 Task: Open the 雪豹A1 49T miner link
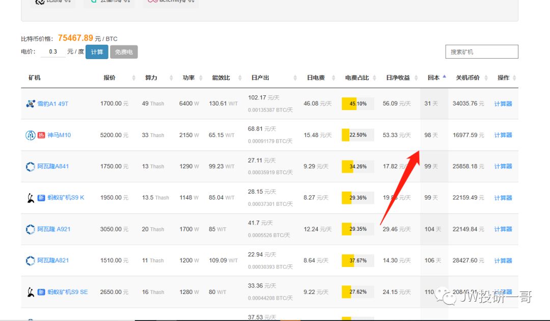point(52,104)
